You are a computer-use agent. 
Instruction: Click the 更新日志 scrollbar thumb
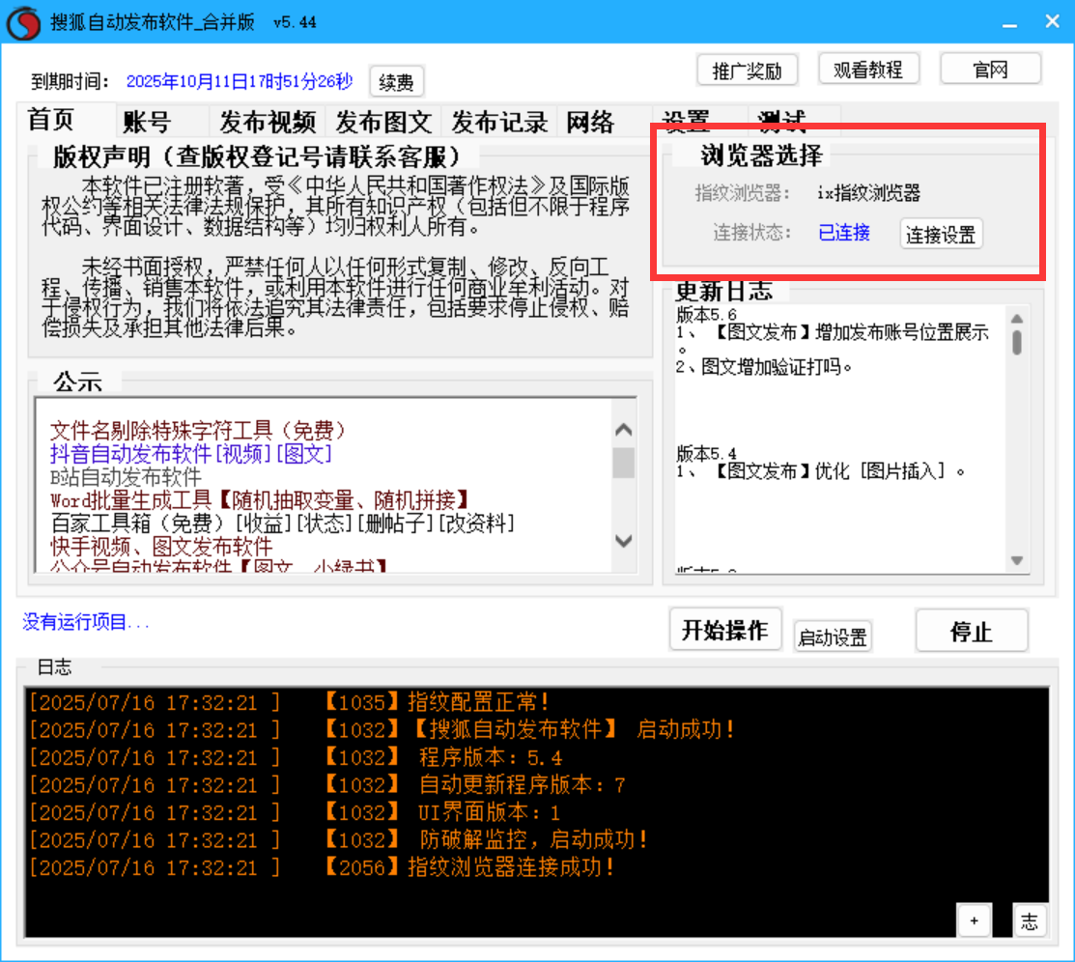(1017, 343)
